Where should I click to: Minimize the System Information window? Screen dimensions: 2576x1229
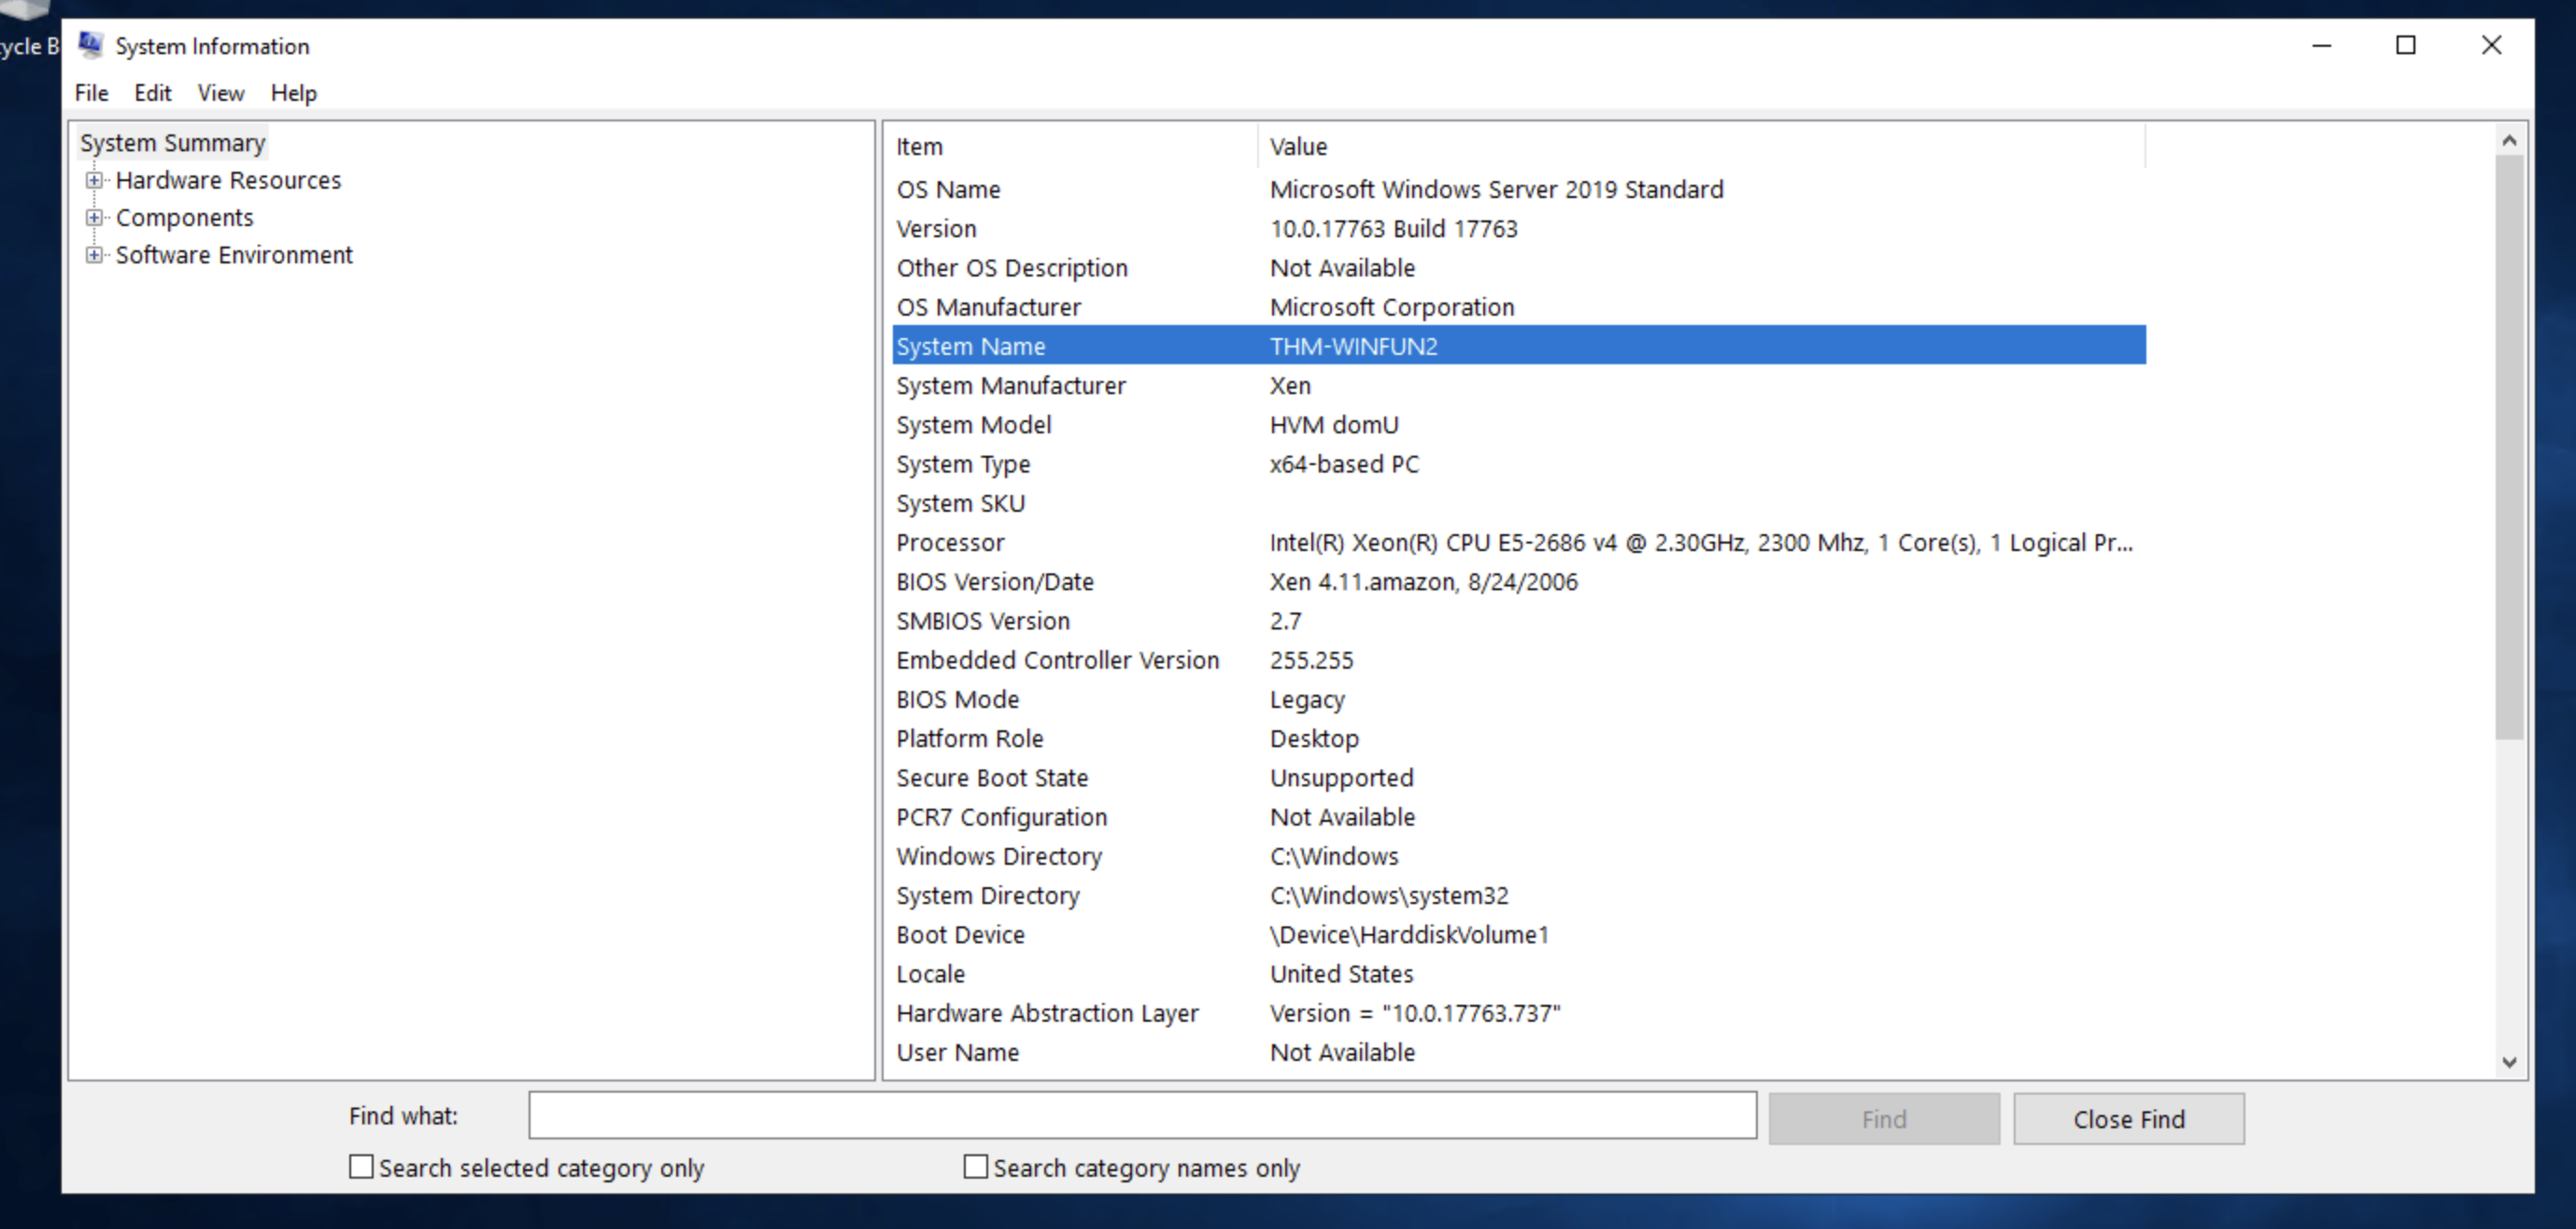(2322, 45)
